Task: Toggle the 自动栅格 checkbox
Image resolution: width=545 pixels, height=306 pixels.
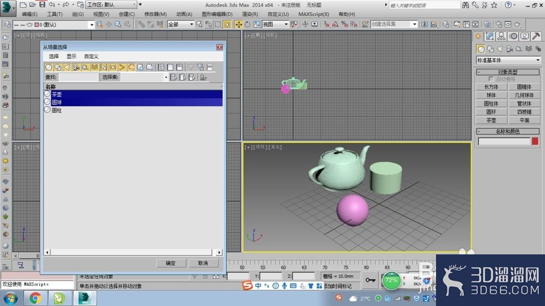Action: [491, 79]
